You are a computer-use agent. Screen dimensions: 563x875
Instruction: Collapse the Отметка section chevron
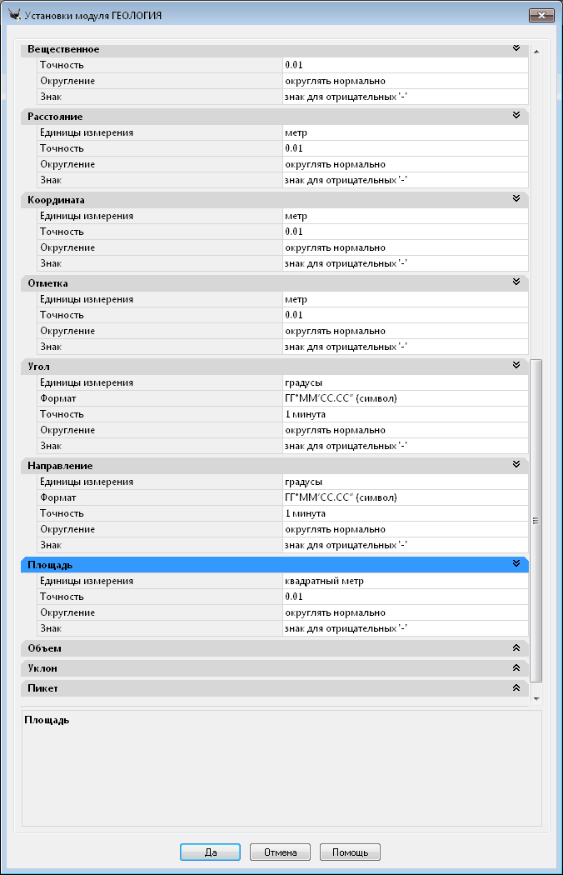516,282
